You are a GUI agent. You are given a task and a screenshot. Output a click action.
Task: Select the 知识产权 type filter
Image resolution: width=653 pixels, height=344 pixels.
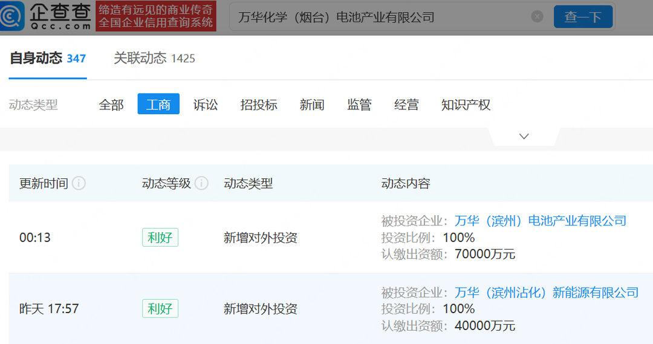(466, 105)
